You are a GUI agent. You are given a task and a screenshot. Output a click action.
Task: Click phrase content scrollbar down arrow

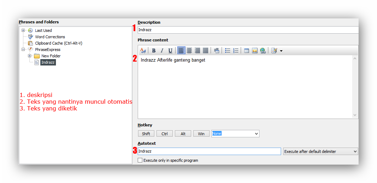point(355,115)
